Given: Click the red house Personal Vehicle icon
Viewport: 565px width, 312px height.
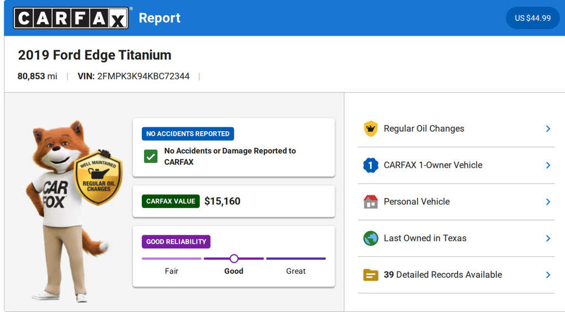Looking at the screenshot, I should pyautogui.click(x=370, y=202).
